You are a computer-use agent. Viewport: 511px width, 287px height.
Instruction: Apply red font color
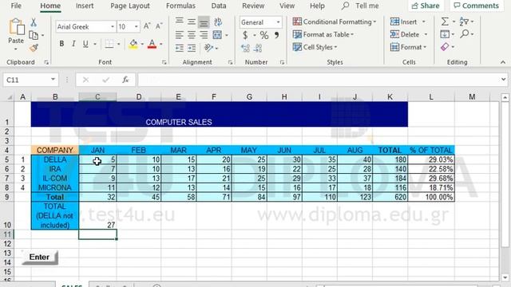point(152,44)
